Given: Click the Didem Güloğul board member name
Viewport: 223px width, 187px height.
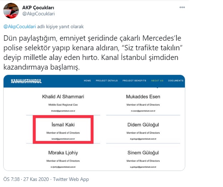Looking at the screenshot, I should coord(143,125).
